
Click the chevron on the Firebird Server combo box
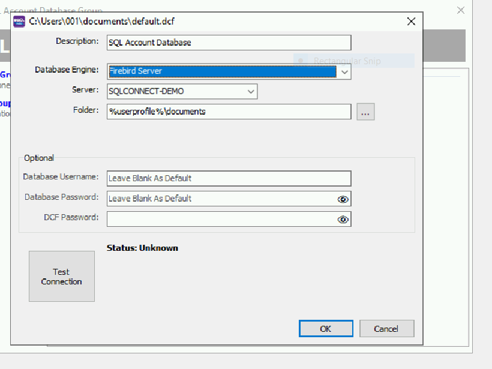(344, 72)
